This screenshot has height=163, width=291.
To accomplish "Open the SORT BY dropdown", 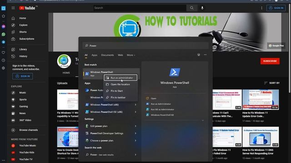I will pyautogui.click(x=272, y=83).
